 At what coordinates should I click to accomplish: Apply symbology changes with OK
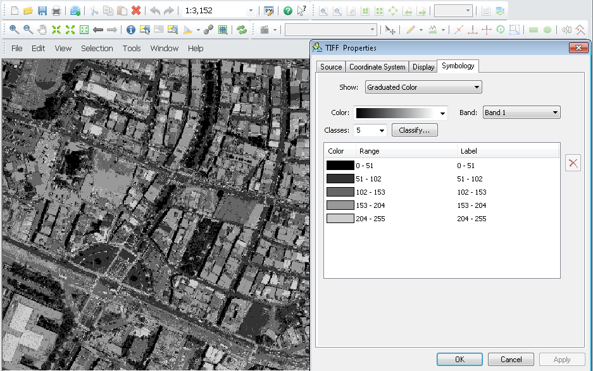click(x=459, y=358)
